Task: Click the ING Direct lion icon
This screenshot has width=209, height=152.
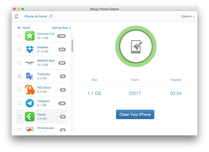Action: pos(30,90)
